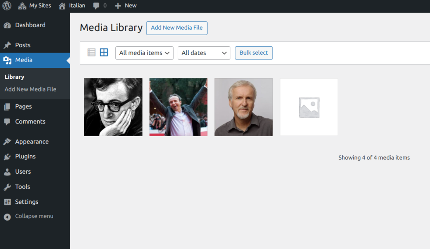
Task: Open the Add New Media File submenu link
Action: [x=30, y=89]
